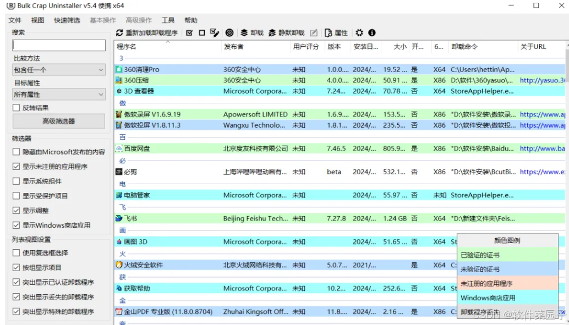Click the 火绒安全软件 shield icon

click(x=119, y=265)
